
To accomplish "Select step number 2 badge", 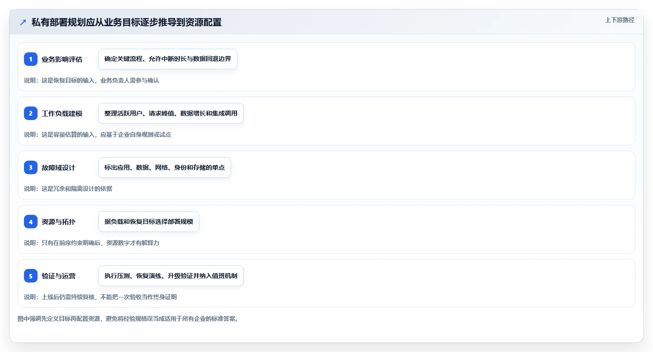I will pyautogui.click(x=31, y=113).
